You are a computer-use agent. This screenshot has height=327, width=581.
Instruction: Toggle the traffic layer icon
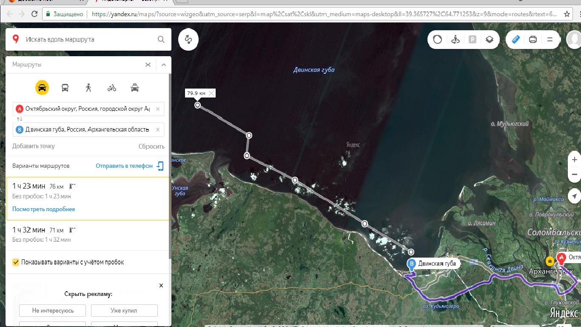(x=438, y=40)
